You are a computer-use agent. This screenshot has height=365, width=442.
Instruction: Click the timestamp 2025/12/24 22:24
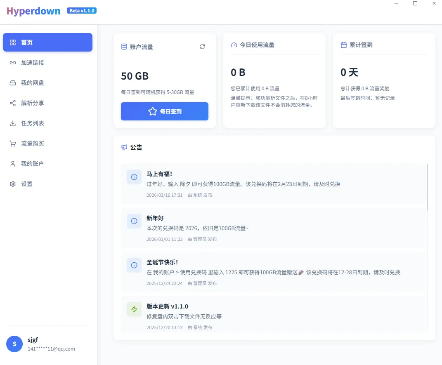click(164, 283)
